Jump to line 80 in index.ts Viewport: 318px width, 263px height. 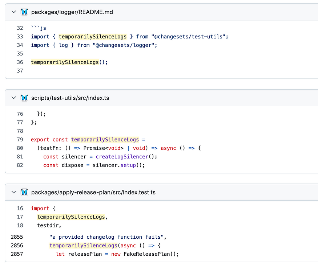[20, 148]
